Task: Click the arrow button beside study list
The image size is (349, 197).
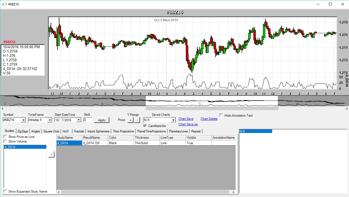Action: (x=51, y=154)
